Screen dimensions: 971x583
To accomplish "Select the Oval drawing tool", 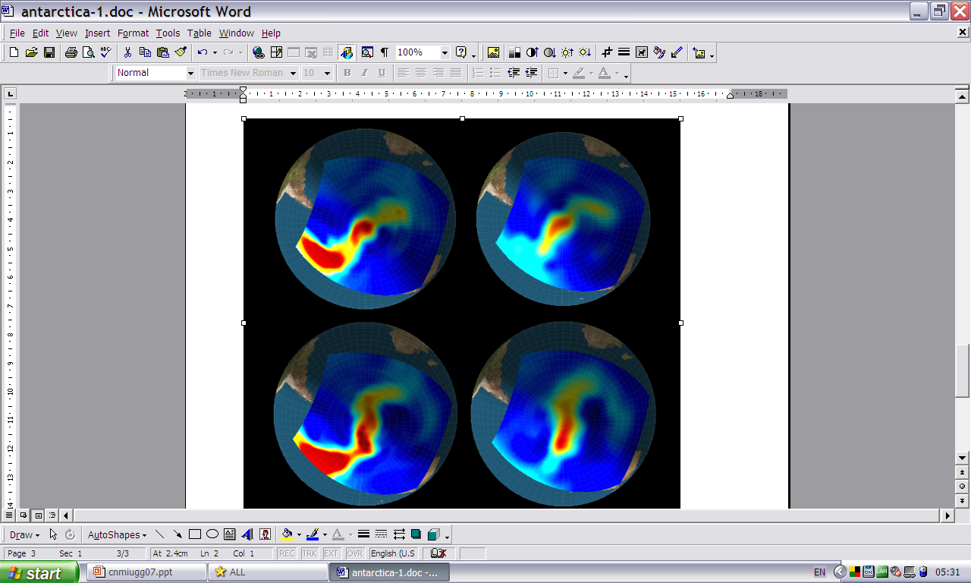I will click(212, 534).
